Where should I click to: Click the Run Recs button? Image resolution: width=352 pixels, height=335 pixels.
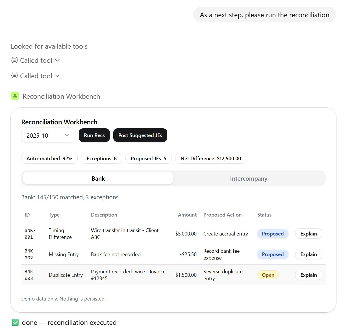click(94, 135)
